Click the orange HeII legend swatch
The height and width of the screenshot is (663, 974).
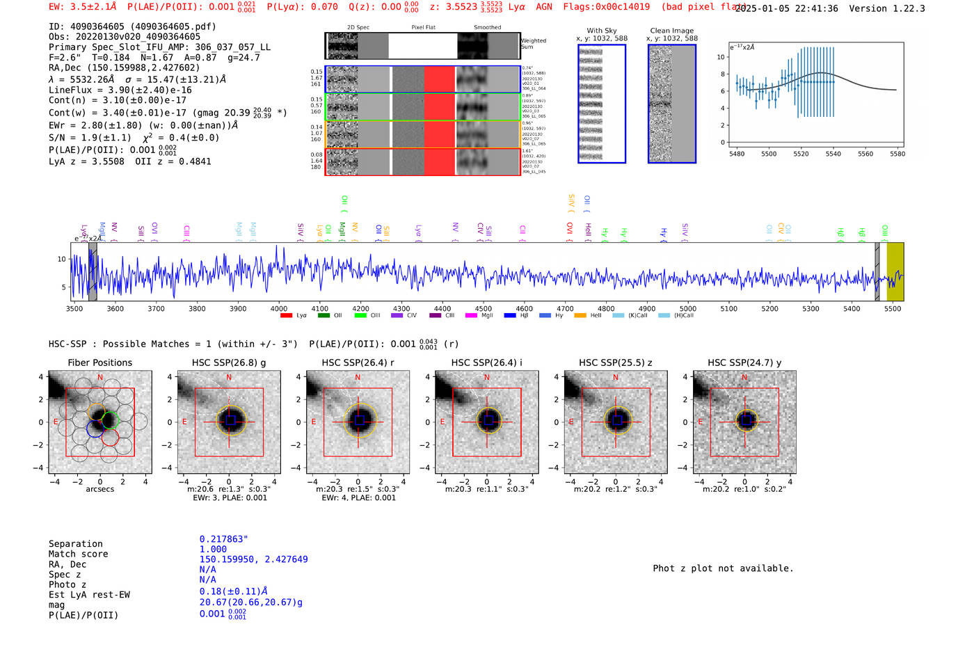(x=580, y=316)
